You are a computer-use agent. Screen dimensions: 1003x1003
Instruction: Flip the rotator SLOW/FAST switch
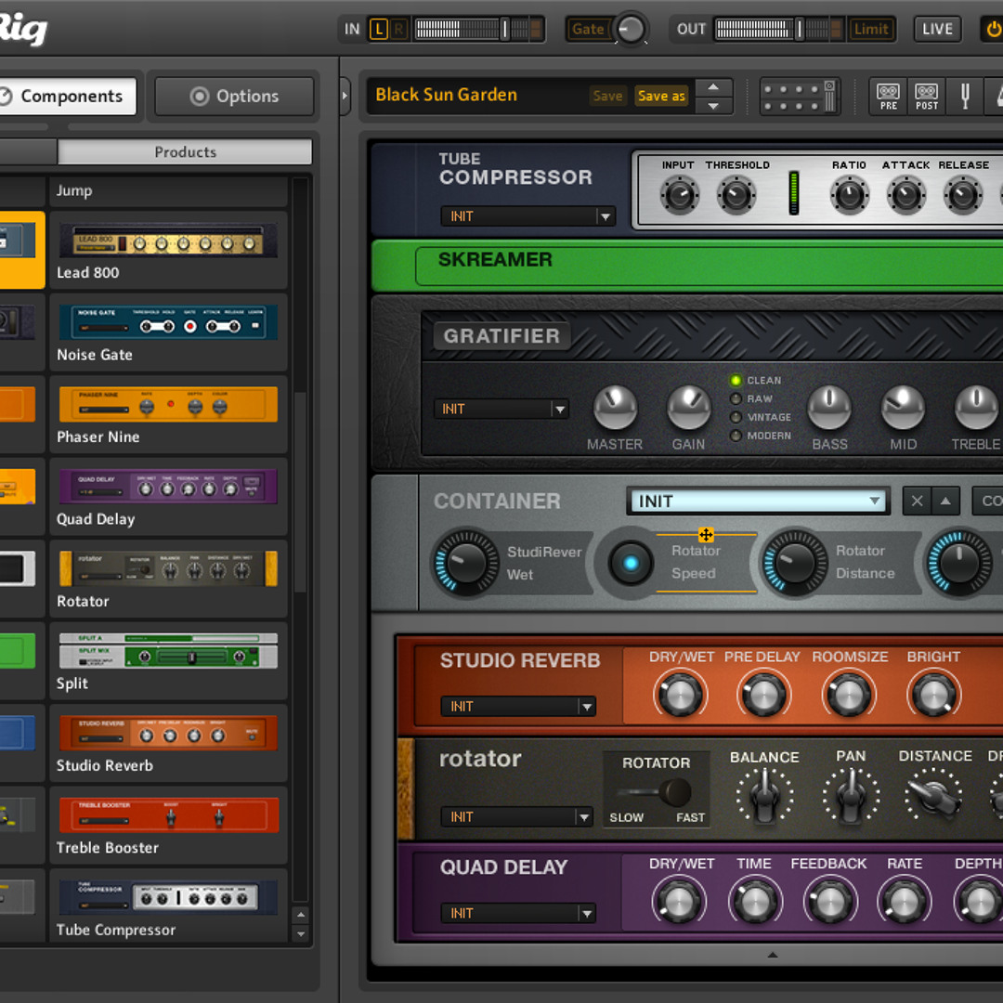tap(656, 792)
